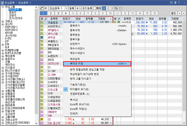This screenshot has width=187, height=126.
Task: Choose 현재 그룹 다시읽기 menu entry
Action: tap(97, 79)
